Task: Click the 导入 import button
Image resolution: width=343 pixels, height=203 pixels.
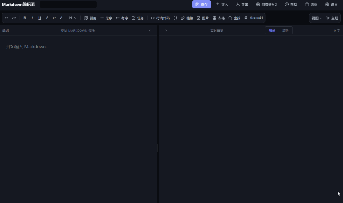Action: click(222, 4)
